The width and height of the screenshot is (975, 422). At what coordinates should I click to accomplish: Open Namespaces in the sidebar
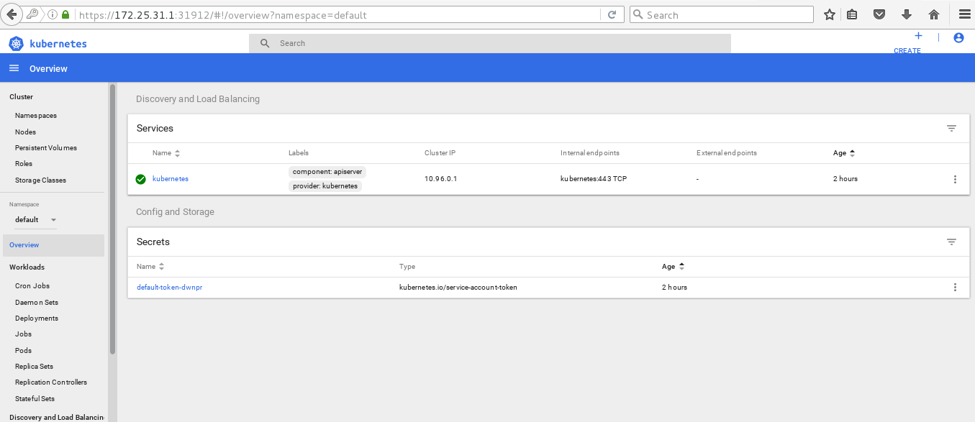(x=36, y=116)
